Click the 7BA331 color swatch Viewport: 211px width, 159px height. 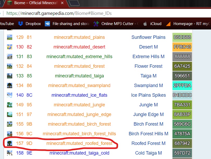click(x=182, y=105)
